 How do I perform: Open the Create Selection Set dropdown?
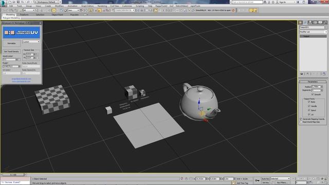pos(124,10)
